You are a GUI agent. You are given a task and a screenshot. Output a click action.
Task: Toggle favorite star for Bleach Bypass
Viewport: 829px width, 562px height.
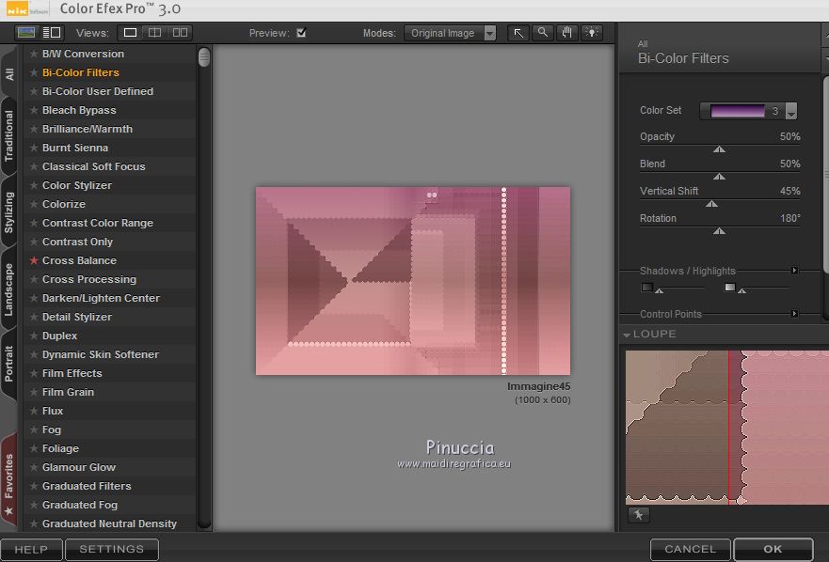pyautogui.click(x=34, y=110)
